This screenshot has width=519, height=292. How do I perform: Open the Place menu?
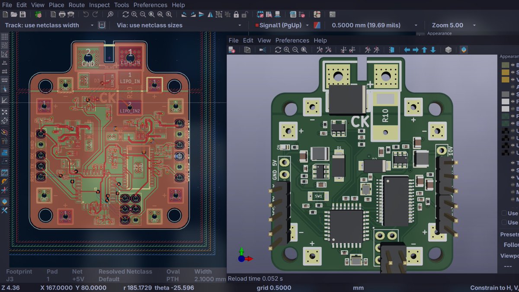56,5
